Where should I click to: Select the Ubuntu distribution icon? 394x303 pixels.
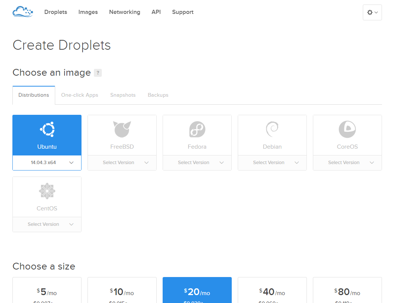point(47,129)
